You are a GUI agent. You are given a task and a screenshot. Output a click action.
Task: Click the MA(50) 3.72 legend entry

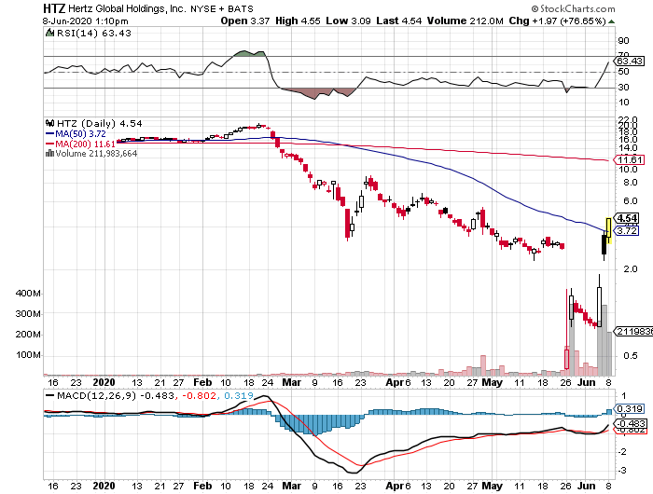point(76,134)
